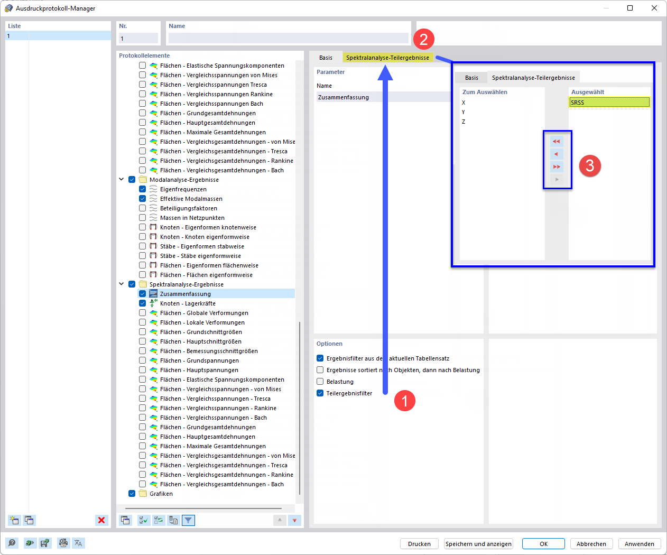
Task: Select X in Zum Auswählen list
Action: tap(464, 103)
